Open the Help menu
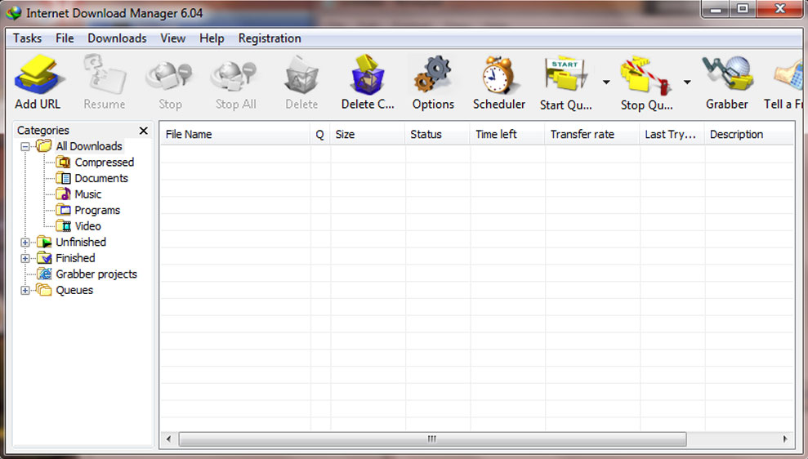This screenshot has height=459, width=808. tap(212, 38)
